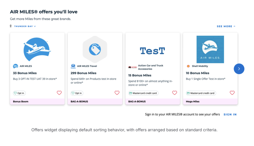This screenshot has height=146, width=254.
Task: Advance carousel with the blue next arrow
Action: coord(239,69)
